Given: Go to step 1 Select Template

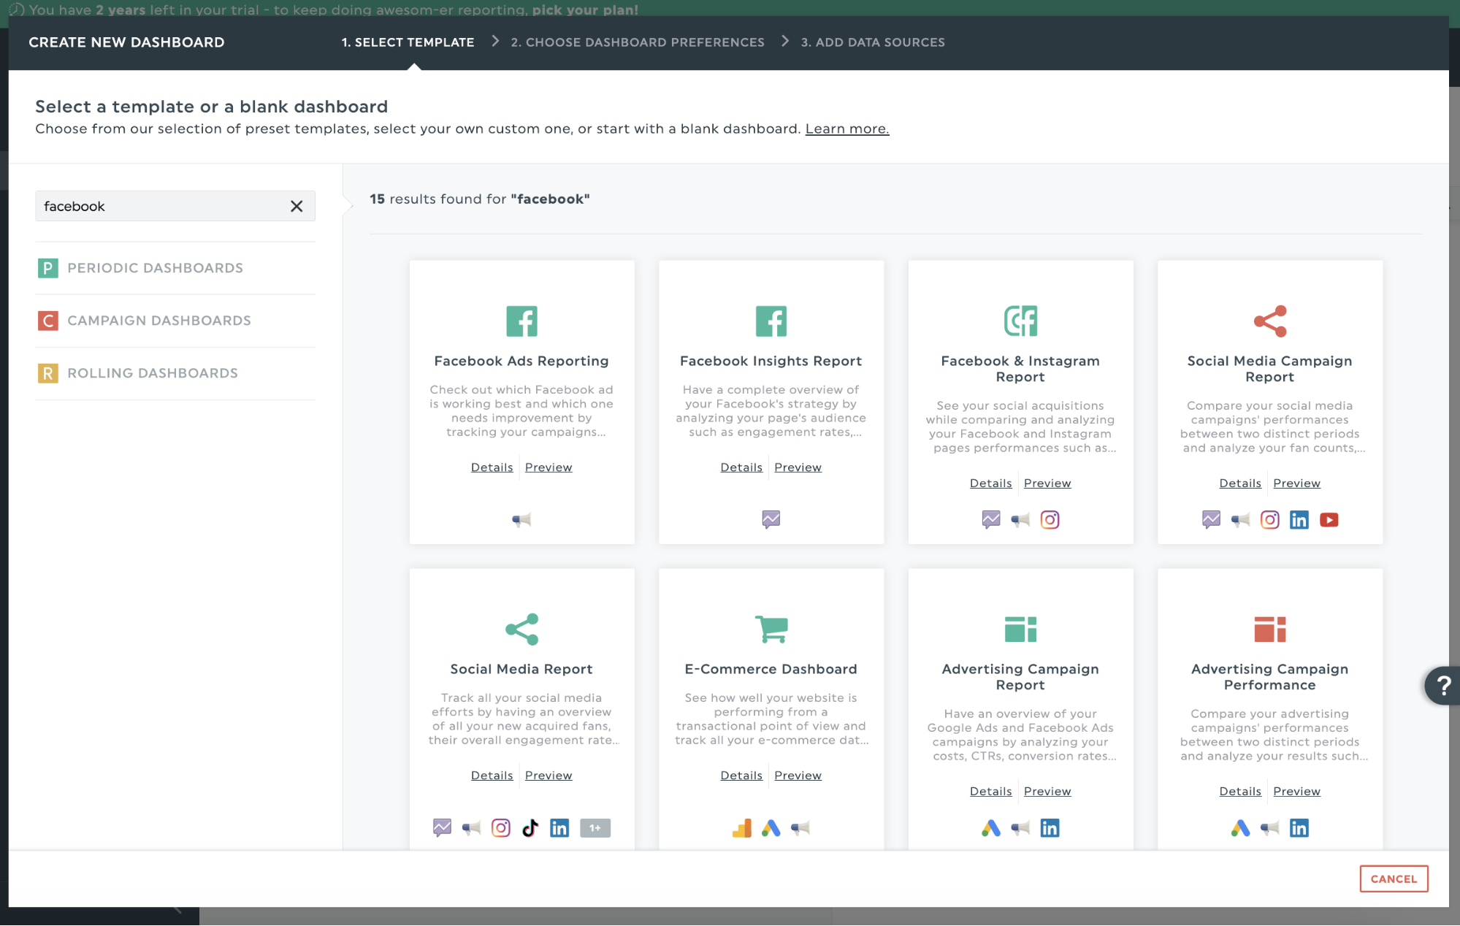Looking at the screenshot, I should (x=408, y=42).
